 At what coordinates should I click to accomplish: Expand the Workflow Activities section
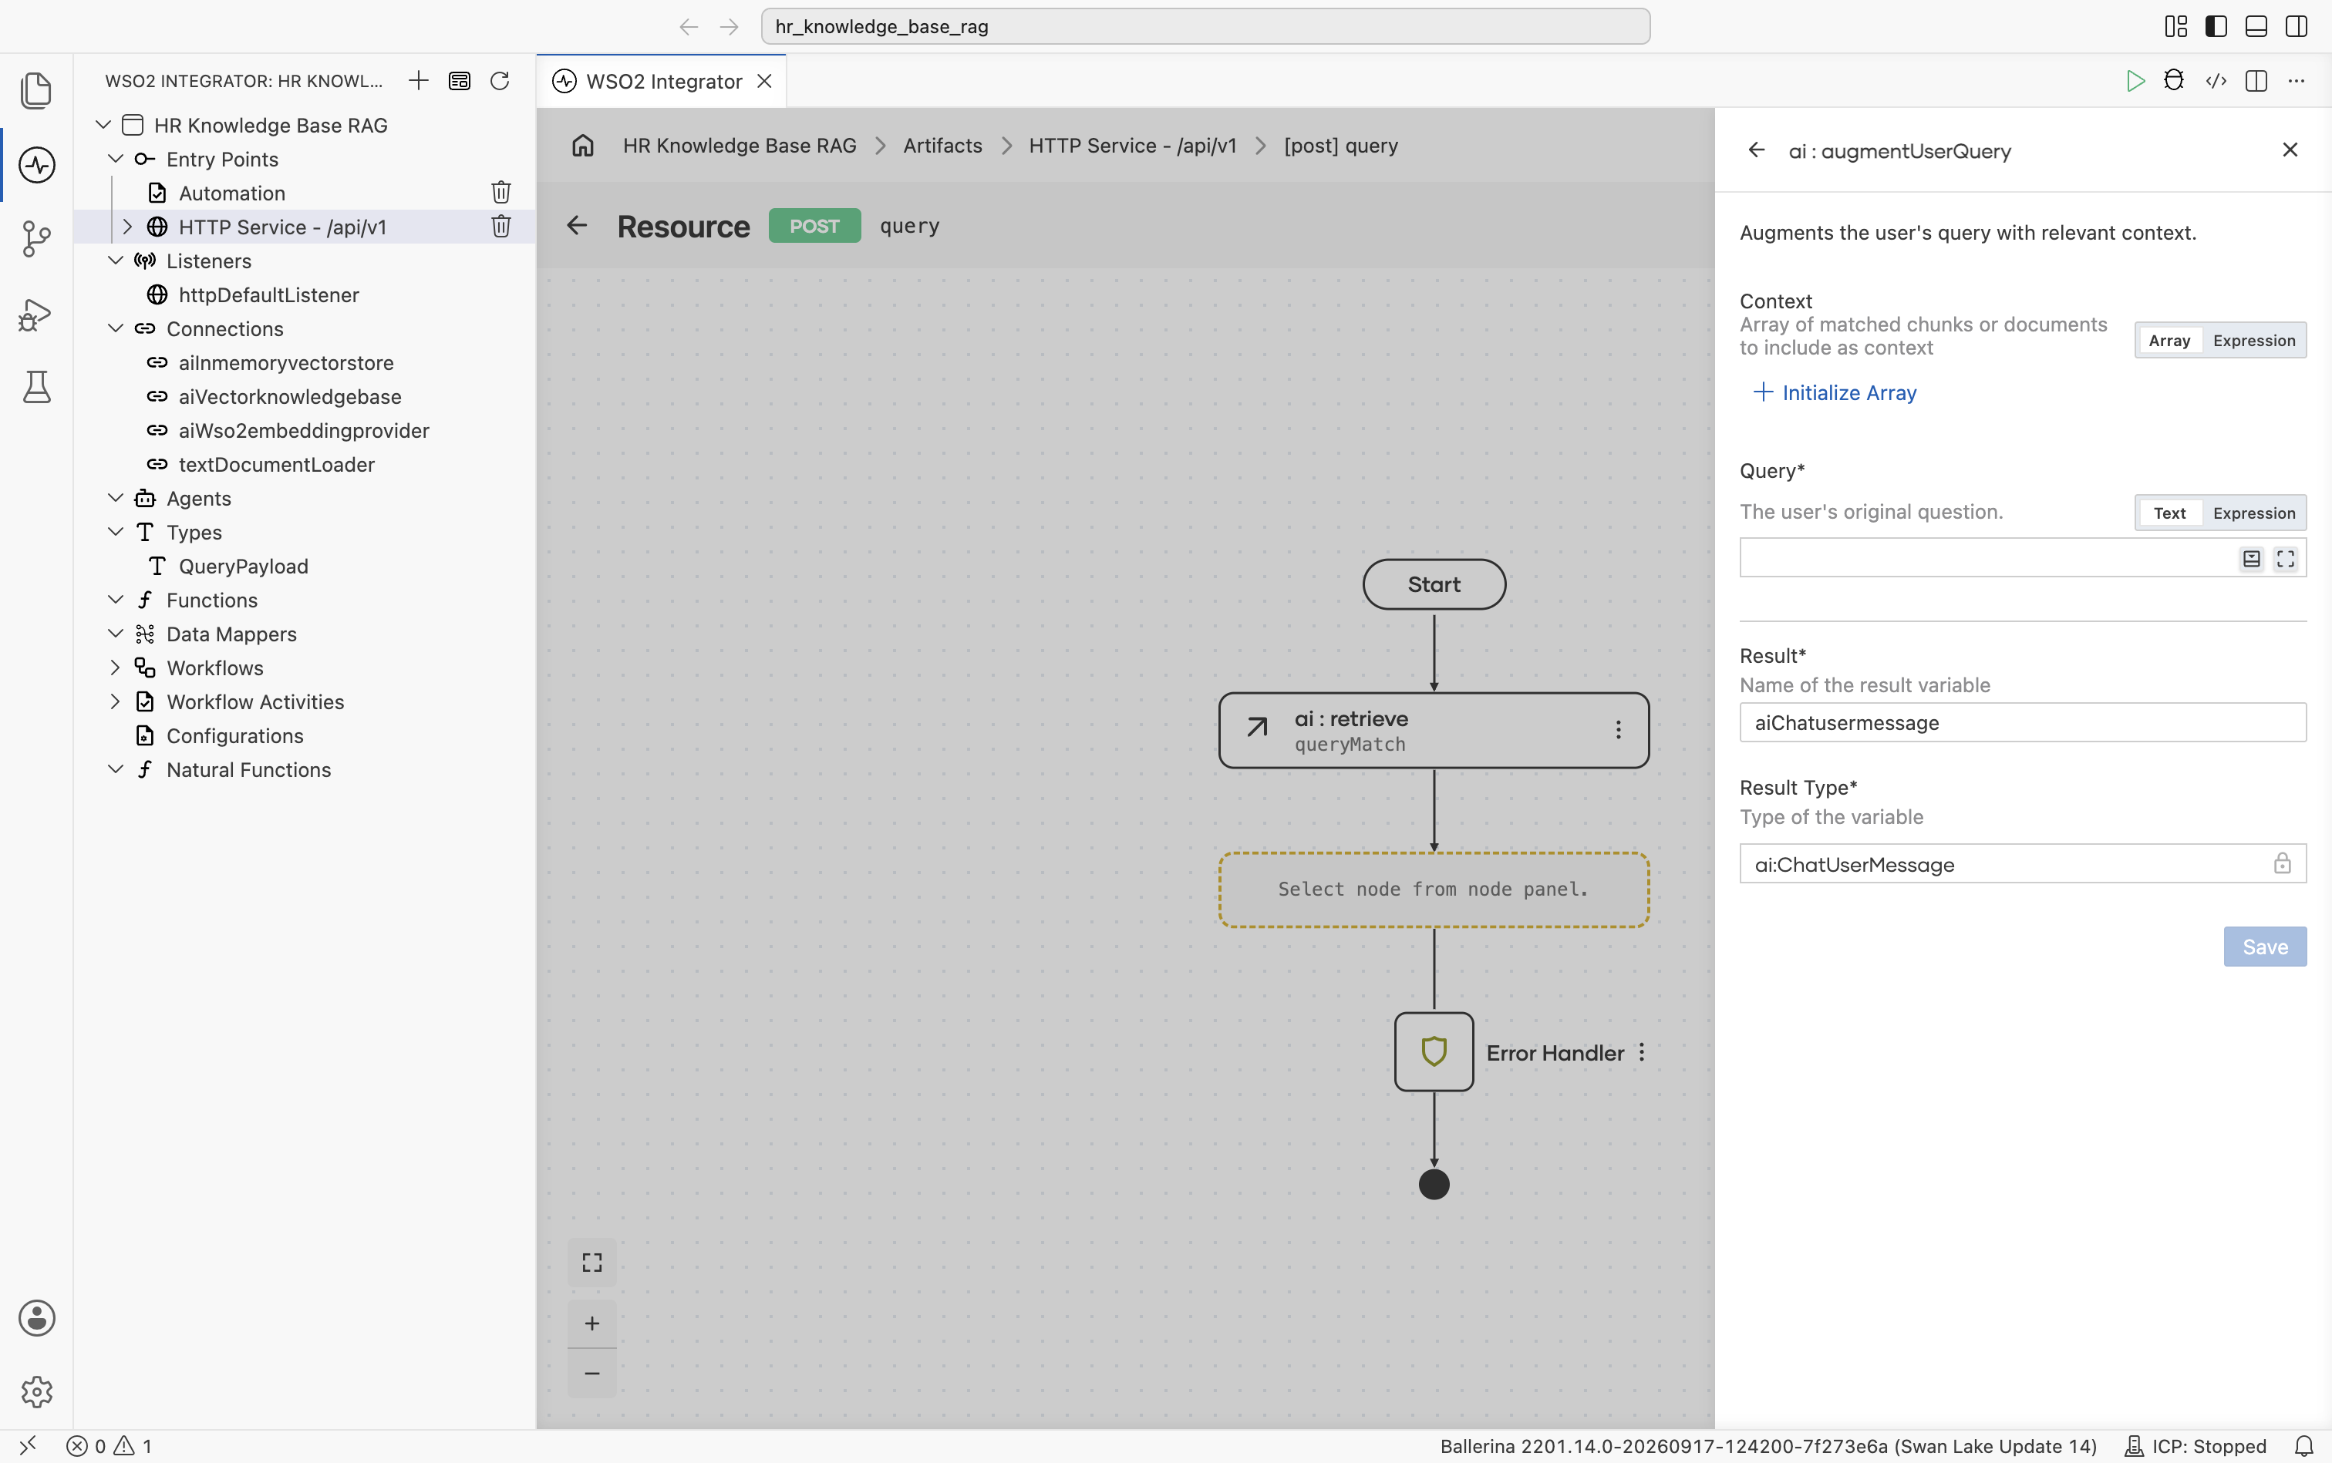coord(115,701)
